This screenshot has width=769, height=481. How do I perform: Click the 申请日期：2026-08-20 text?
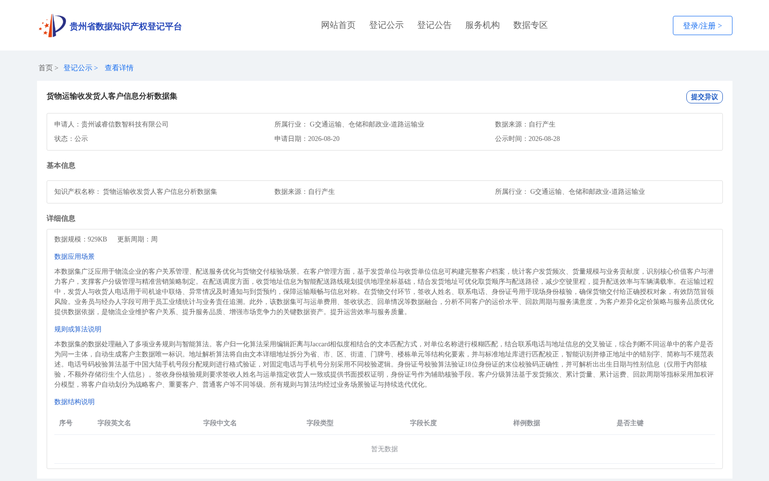307,139
